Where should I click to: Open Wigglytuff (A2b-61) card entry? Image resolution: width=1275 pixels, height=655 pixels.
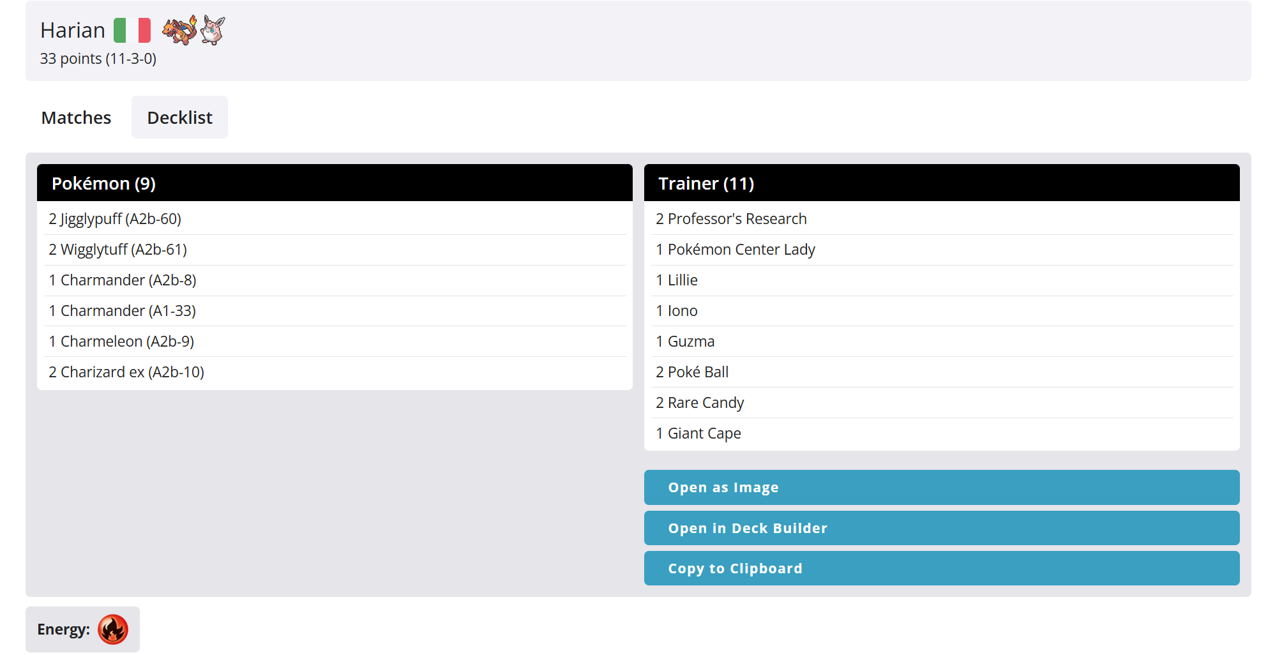click(118, 250)
